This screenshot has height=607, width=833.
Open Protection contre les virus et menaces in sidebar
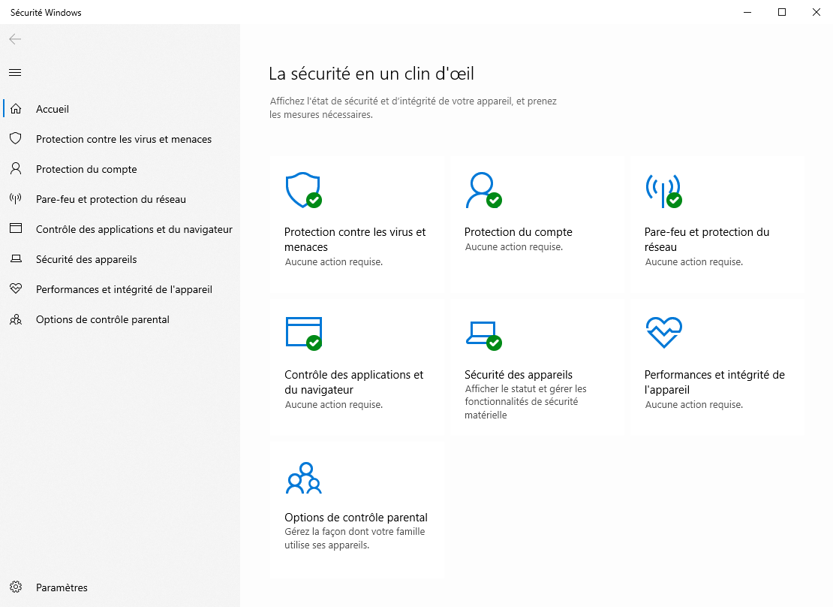120,139
